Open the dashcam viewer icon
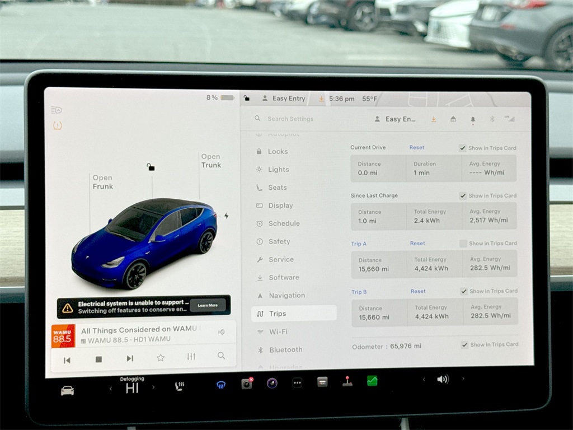 (x=247, y=384)
